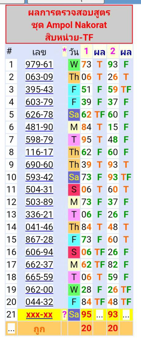
Task: Open the 063-09 number link
Action: click(x=39, y=77)
